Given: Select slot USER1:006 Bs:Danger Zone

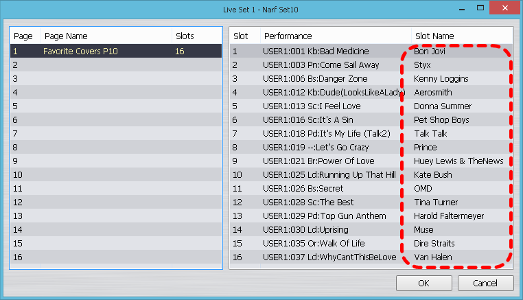Looking at the screenshot, I should 371,78.
